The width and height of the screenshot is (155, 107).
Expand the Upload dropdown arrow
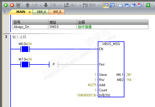41,5
